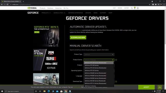Image resolution: width=166 pixels, height=93 pixels.
Task: Open the cookie policy link
Action: point(77,87)
